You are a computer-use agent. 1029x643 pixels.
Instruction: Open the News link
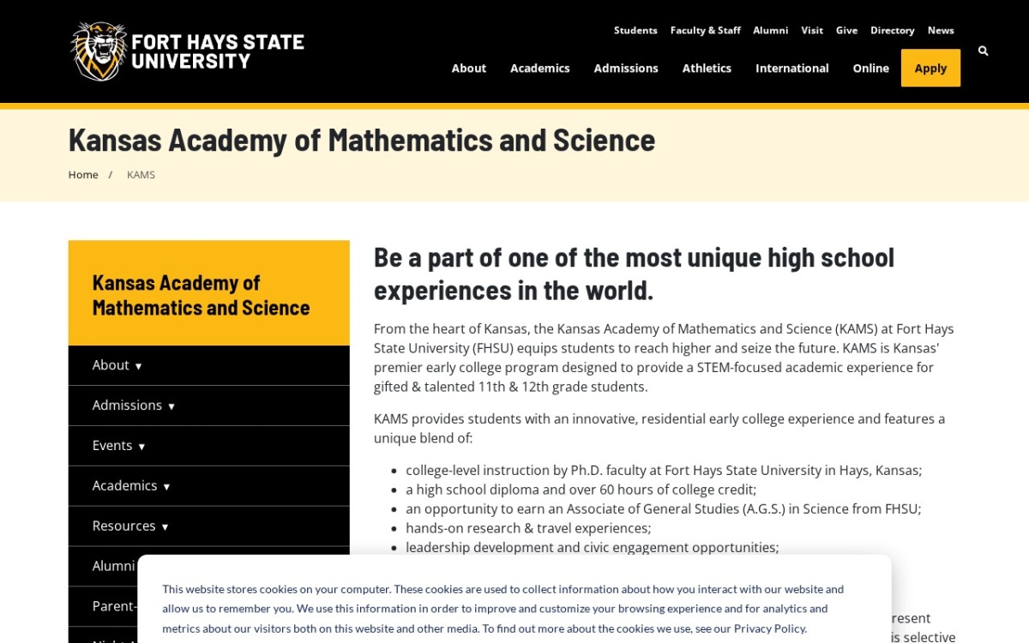coord(941,30)
